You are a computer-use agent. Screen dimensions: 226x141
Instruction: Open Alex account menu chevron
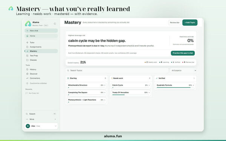pos(56,126)
